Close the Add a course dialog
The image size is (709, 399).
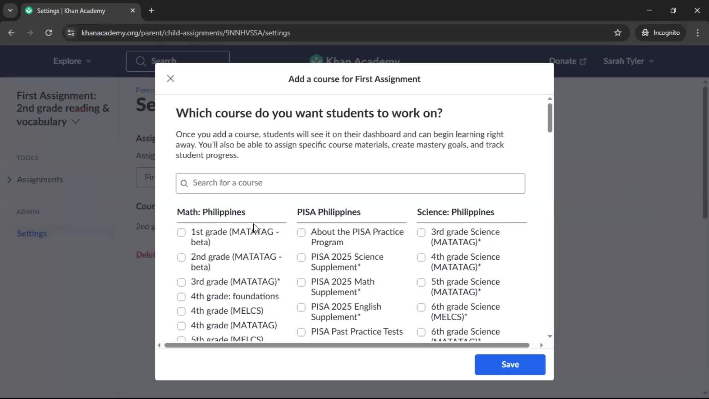click(170, 78)
